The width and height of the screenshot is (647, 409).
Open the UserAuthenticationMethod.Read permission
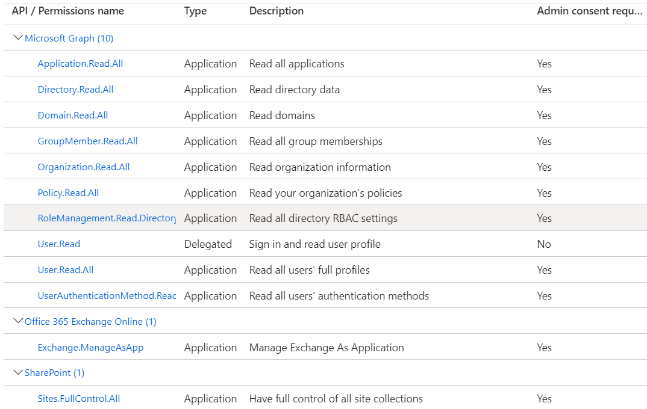tap(106, 295)
